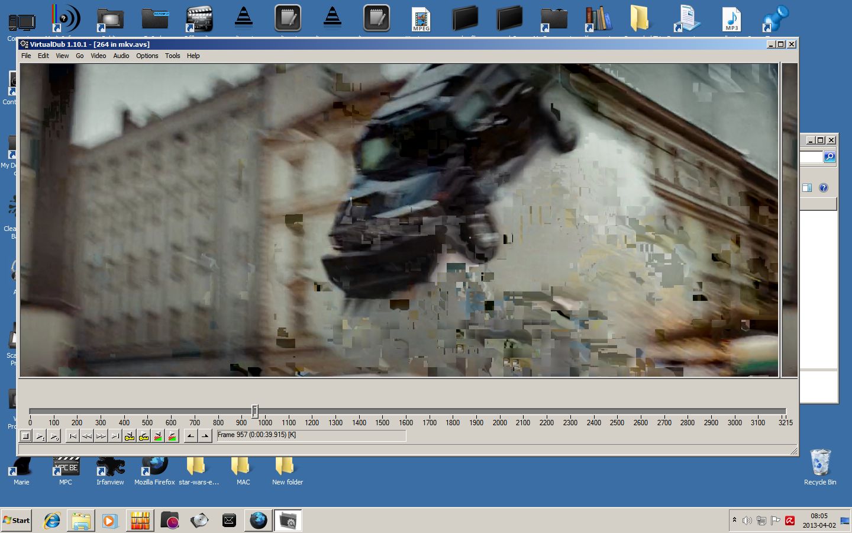This screenshot has height=533, width=852.
Task: Start input playback in VirtualDub
Action: click(x=40, y=436)
